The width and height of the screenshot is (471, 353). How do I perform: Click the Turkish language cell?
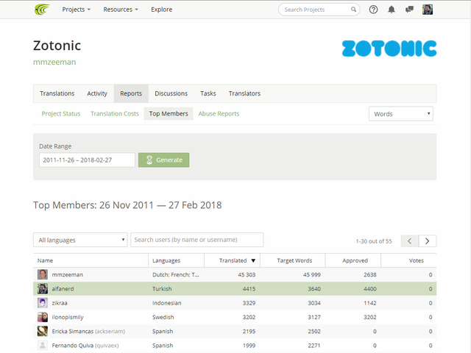coord(162,289)
